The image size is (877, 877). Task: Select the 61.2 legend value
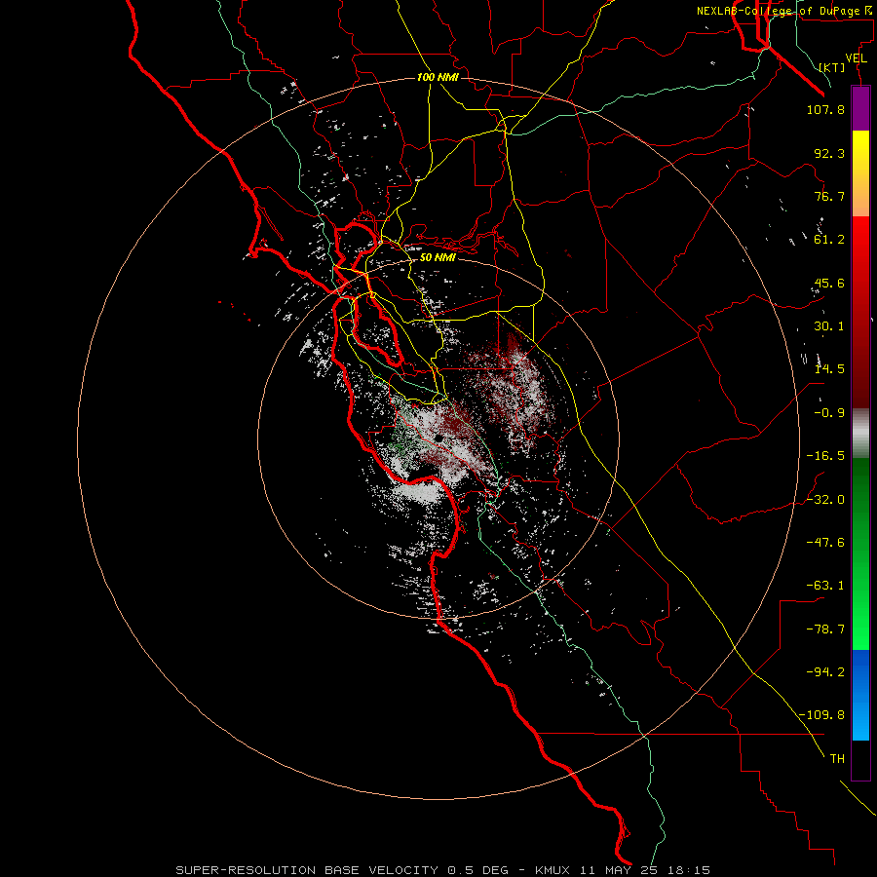pos(829,240)
